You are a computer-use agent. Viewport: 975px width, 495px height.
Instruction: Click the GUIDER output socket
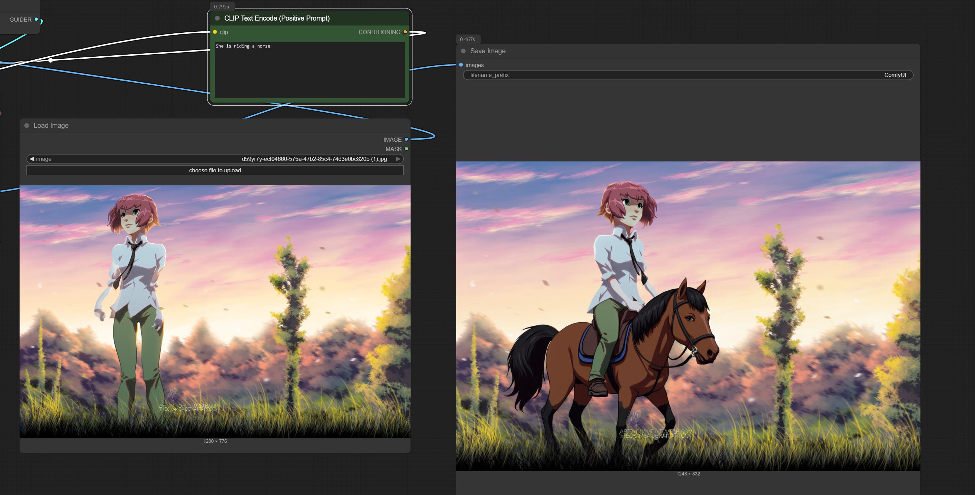[36, 19]
